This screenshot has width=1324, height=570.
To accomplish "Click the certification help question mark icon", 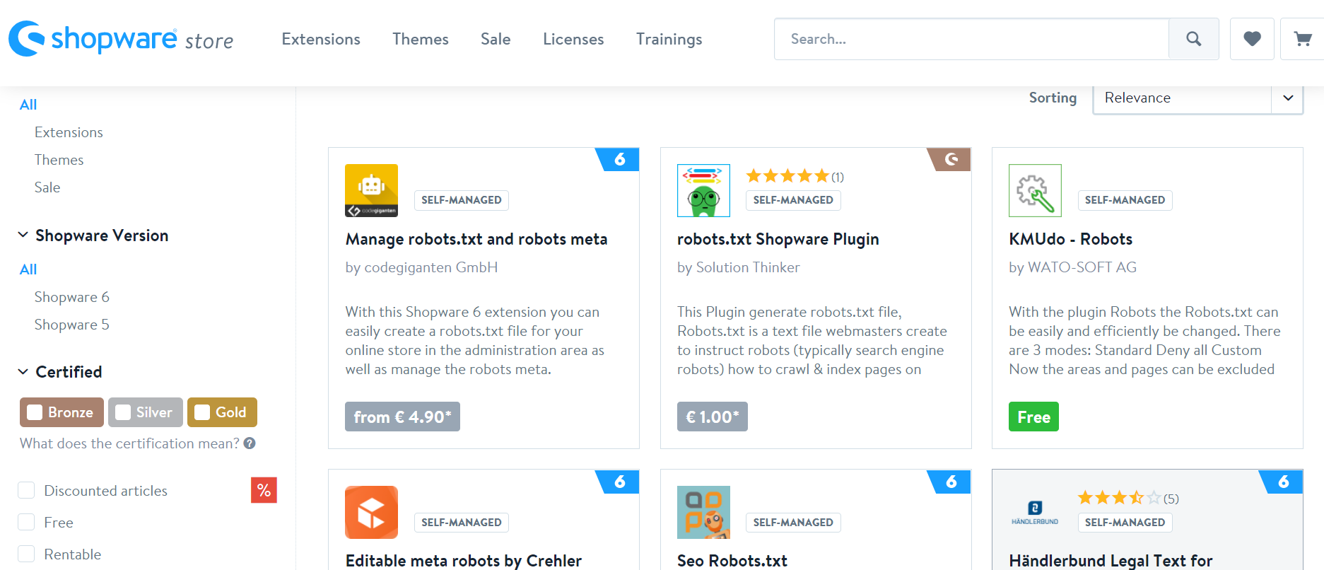I will click(x=250, y=443).
